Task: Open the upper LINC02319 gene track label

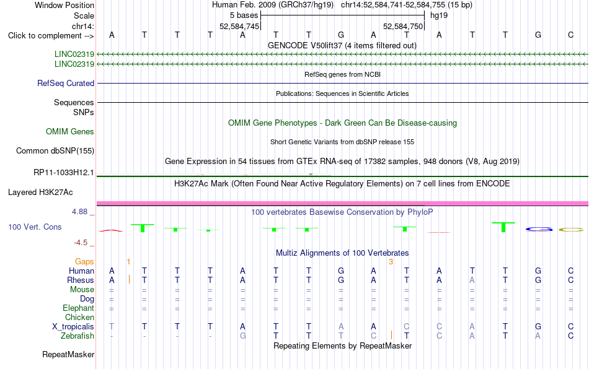Action: pos(74,54)
